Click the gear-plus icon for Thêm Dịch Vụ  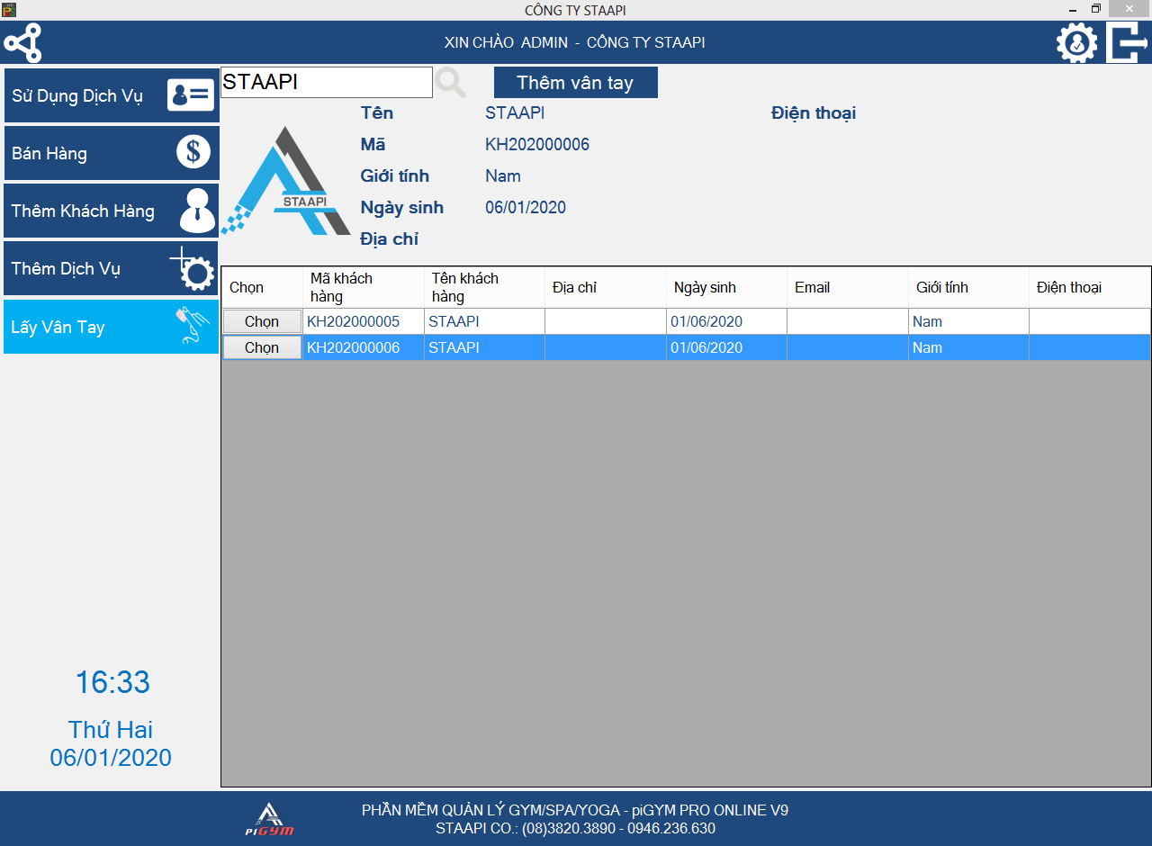coord(193,268)
